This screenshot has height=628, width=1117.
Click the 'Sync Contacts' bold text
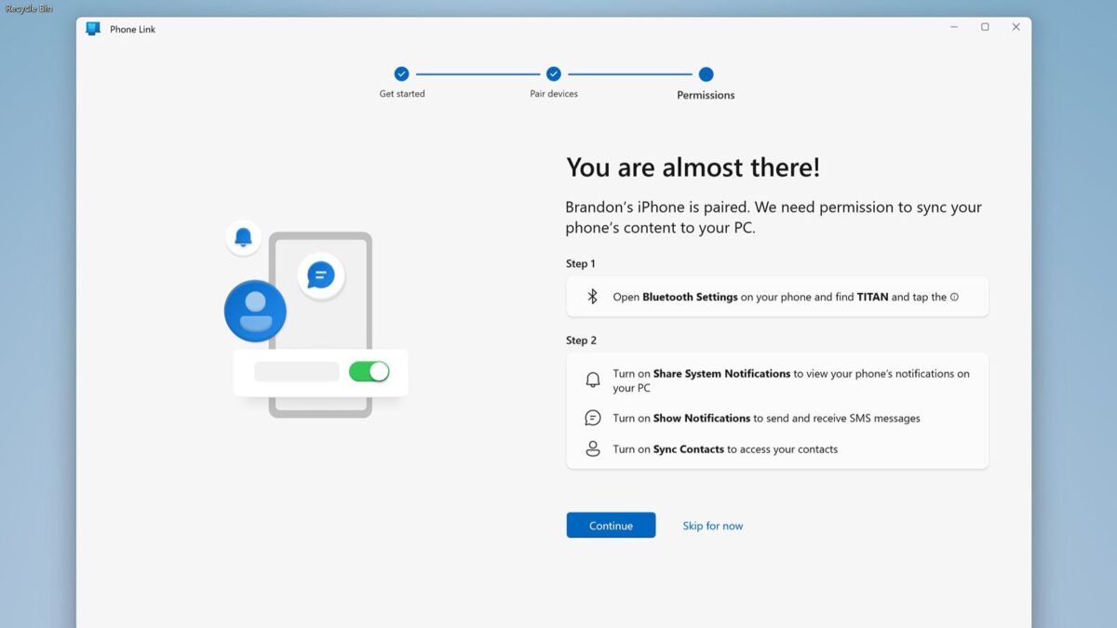pos(689,448)
